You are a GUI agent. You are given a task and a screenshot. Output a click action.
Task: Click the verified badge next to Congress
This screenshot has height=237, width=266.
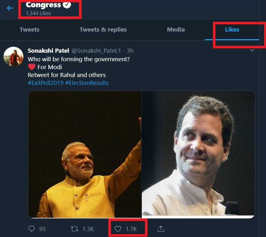click(67, 5)
